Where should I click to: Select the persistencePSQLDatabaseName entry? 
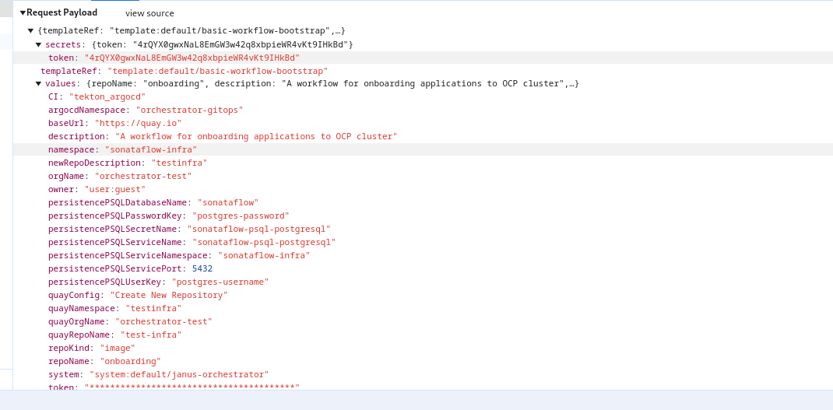(x=153, y=203)
